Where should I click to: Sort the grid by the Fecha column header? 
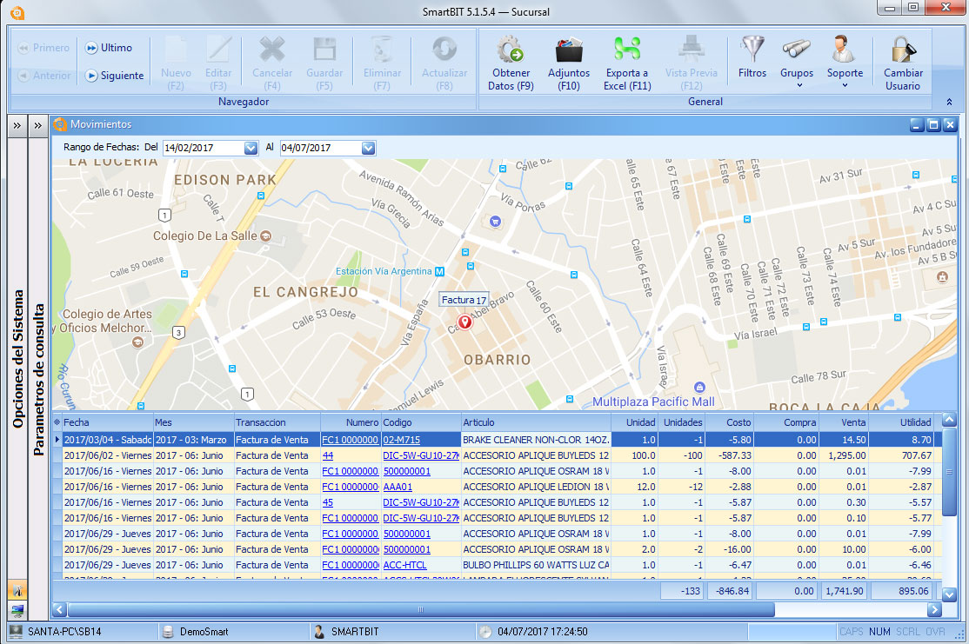(x=108, y=422)
